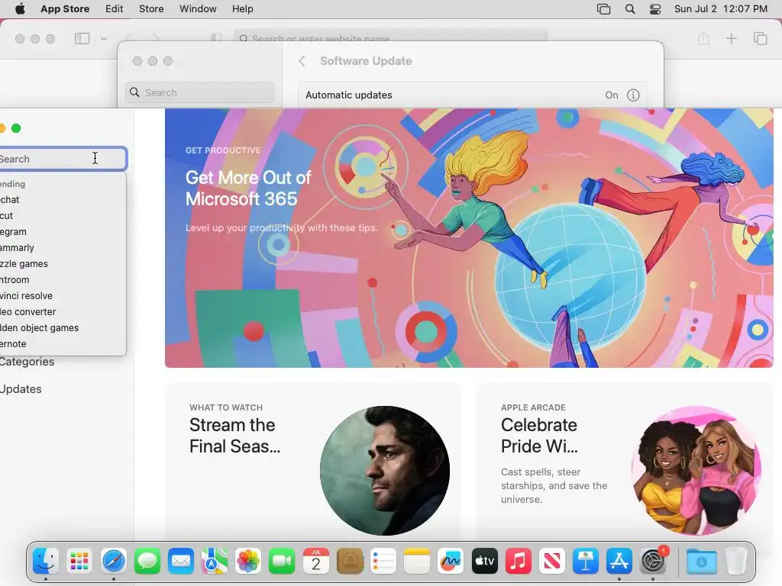Open Control Center in menu bar
Screen dimensions: 782x586
pos(654,9)
